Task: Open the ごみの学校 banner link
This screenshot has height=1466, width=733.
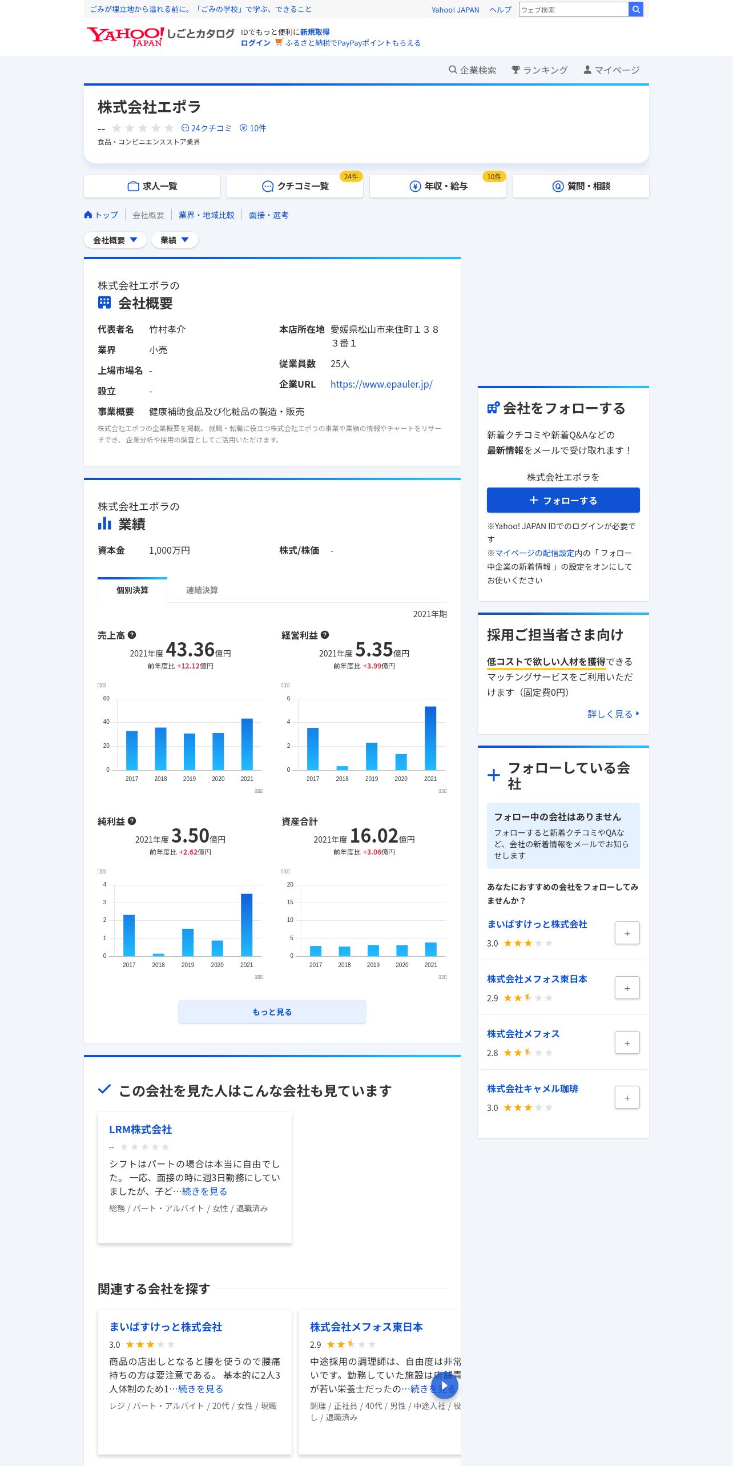Action: pos(201,9)
